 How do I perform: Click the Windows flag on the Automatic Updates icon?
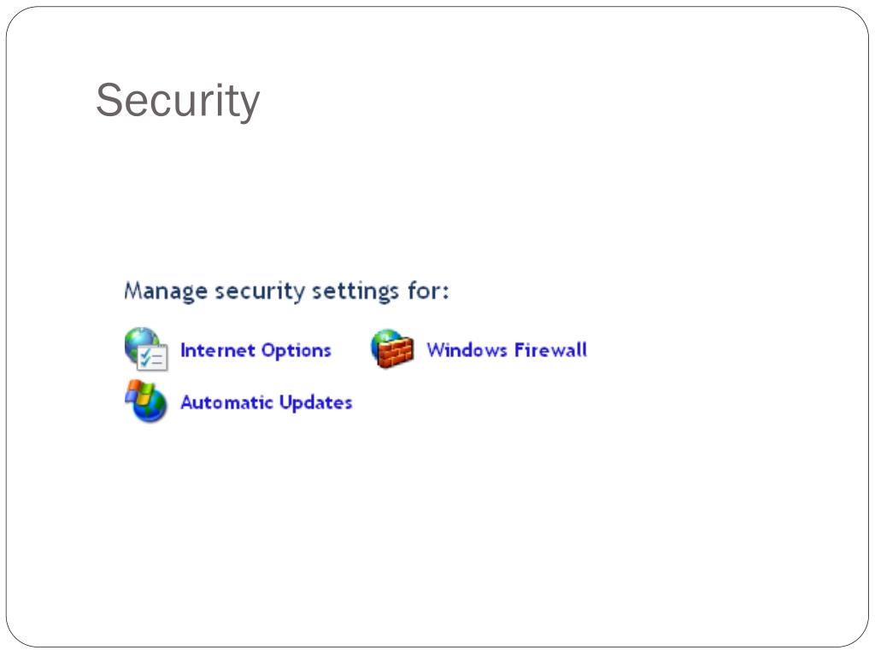point(138,393)
